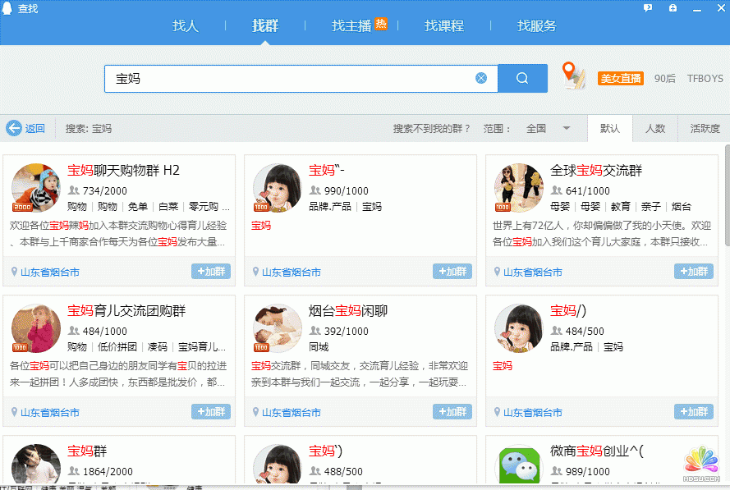
Task: Clear the search box text
Action: click(481, 79)
